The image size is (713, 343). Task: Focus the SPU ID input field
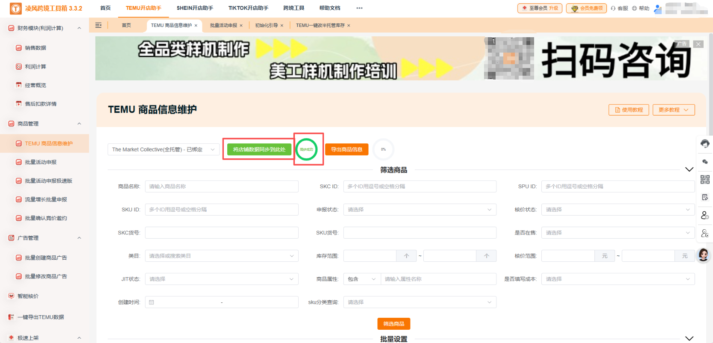[618, 186]
